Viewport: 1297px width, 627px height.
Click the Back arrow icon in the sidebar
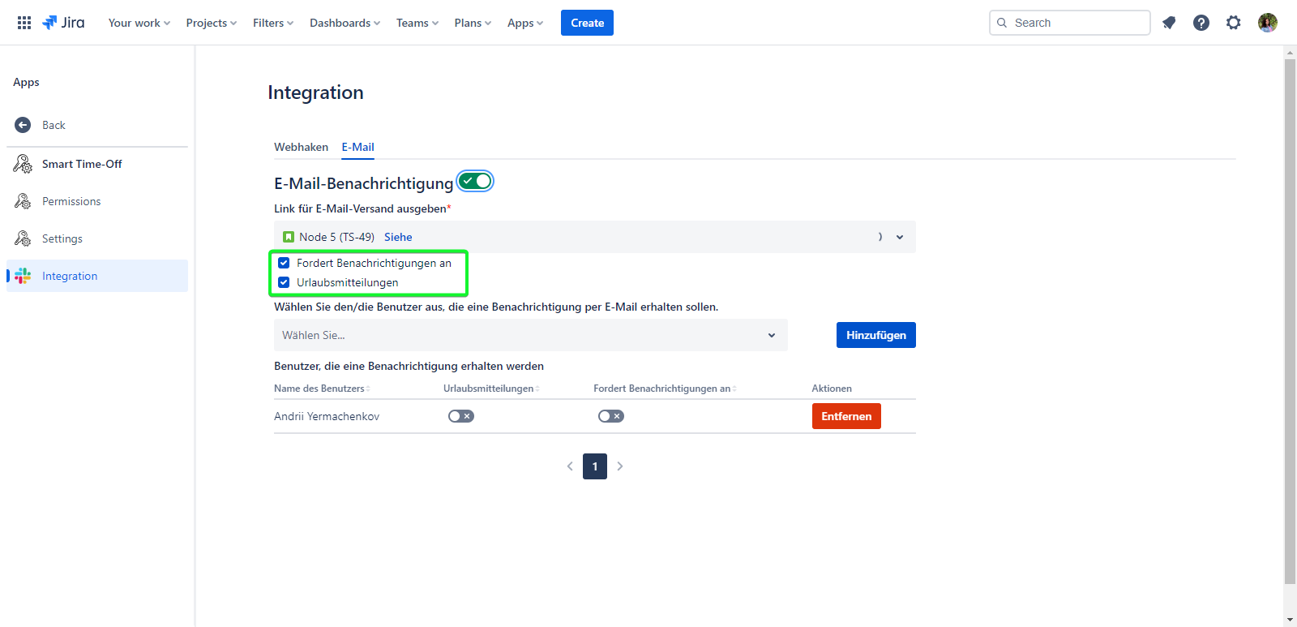click(23, 125)
